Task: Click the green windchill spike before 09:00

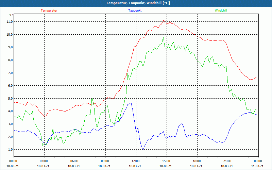Action: [x=92, y=98]
